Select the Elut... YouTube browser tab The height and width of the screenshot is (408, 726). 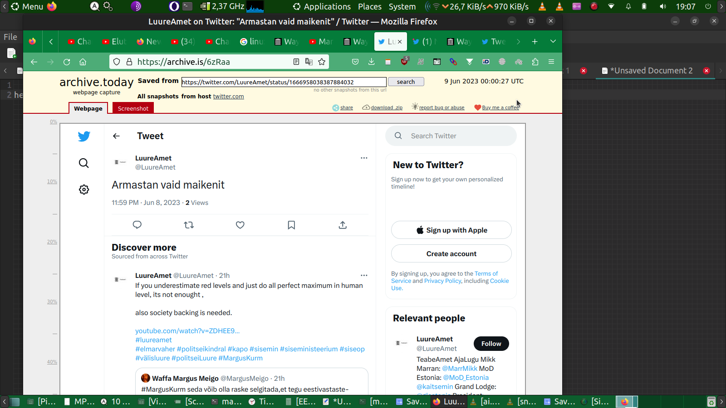point(114,41)
